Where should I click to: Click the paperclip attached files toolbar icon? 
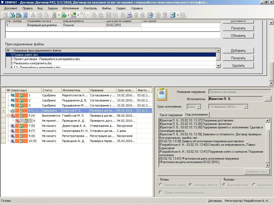[x=150, y=15]
